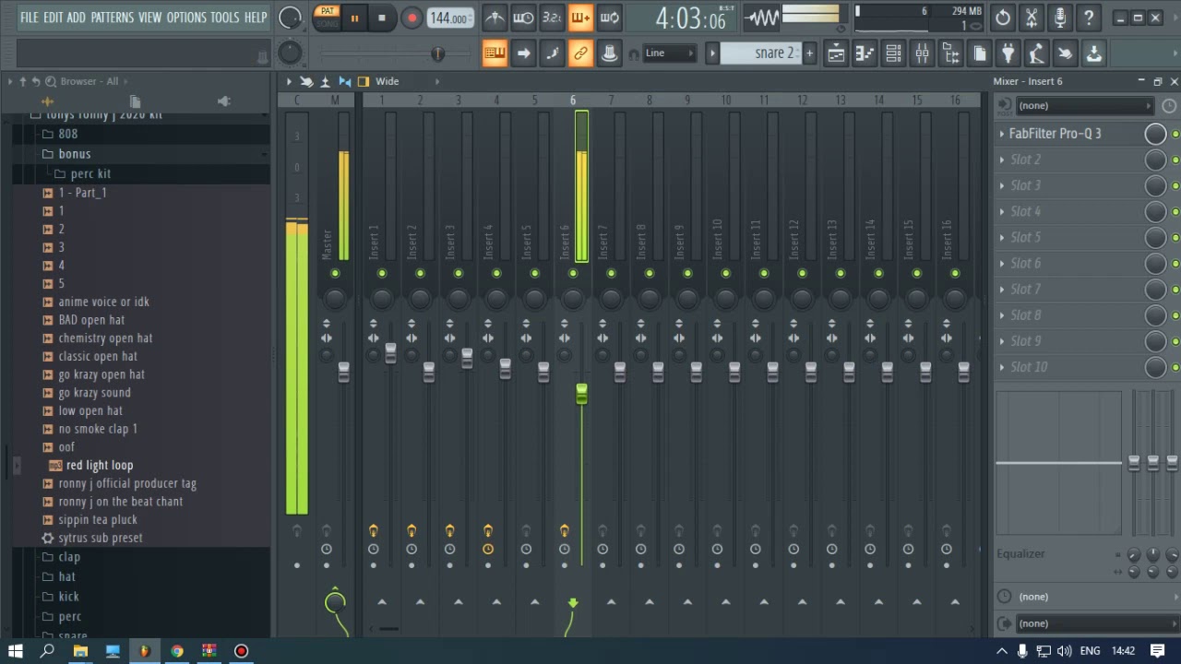1181x664 pixels.
Task: Open the EDIT menu
Action: [54, 18]
